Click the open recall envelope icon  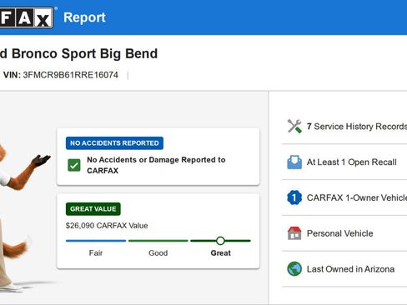294,162
